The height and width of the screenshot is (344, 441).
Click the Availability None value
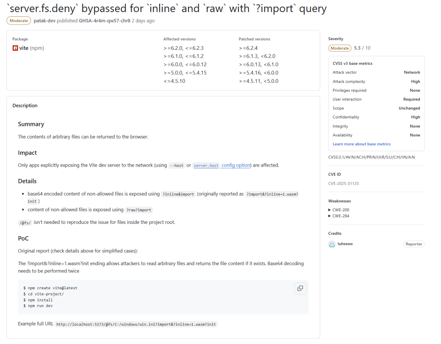[415, 135]
